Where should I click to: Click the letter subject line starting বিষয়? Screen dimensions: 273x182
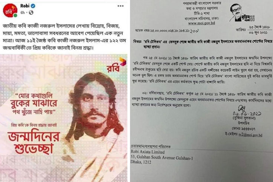click(202, 44)
